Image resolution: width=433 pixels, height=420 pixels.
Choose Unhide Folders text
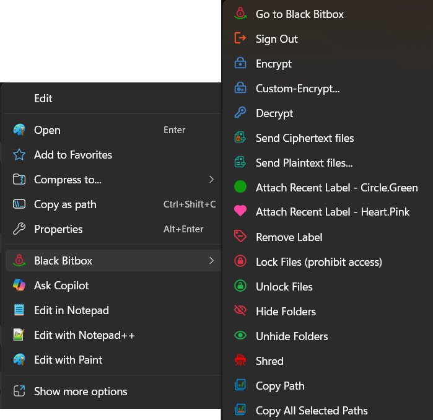[292, 336]
